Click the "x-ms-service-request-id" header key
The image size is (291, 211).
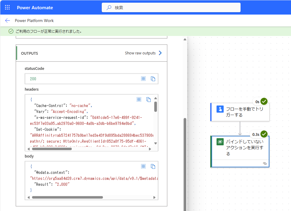[x=60, y=117]
